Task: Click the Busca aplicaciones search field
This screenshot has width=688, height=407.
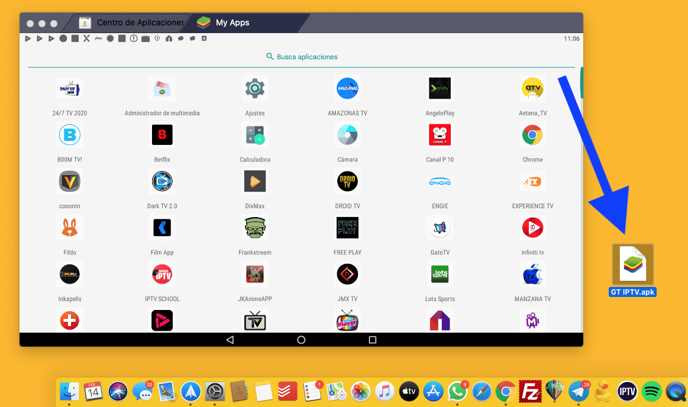Action: point(302,56)
